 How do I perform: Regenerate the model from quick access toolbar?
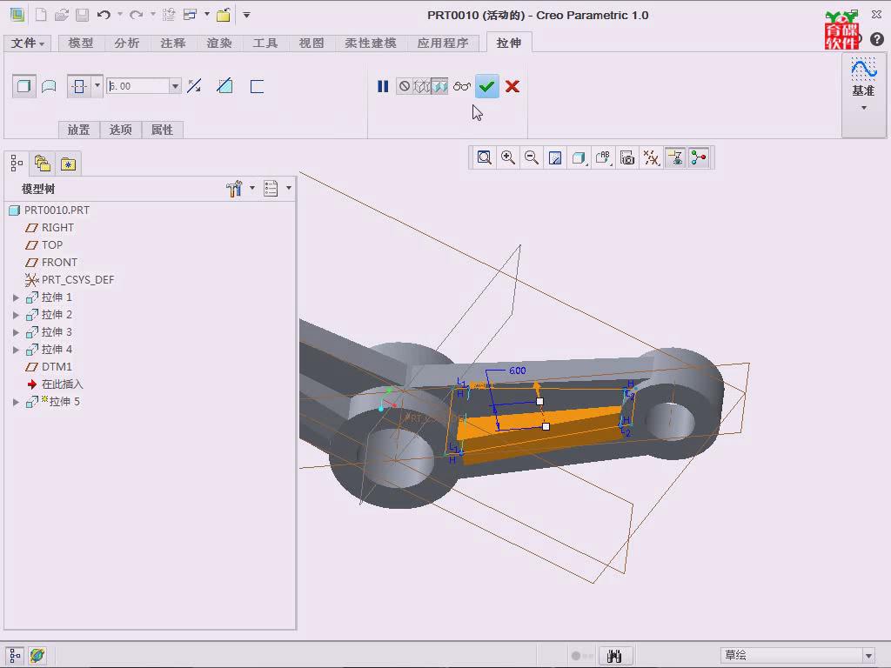(x=169, y=15)
